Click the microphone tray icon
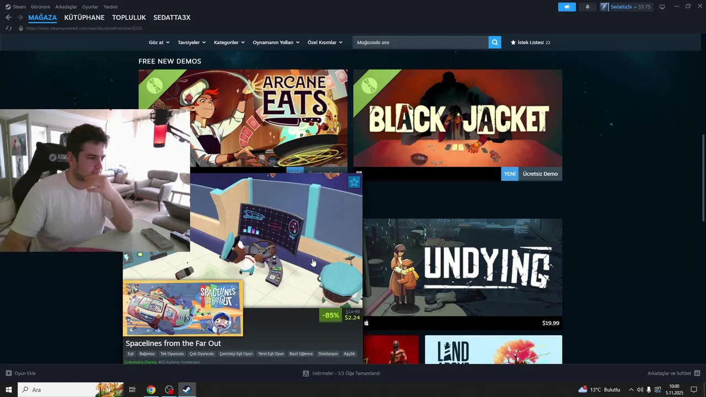 coord(649,390)
